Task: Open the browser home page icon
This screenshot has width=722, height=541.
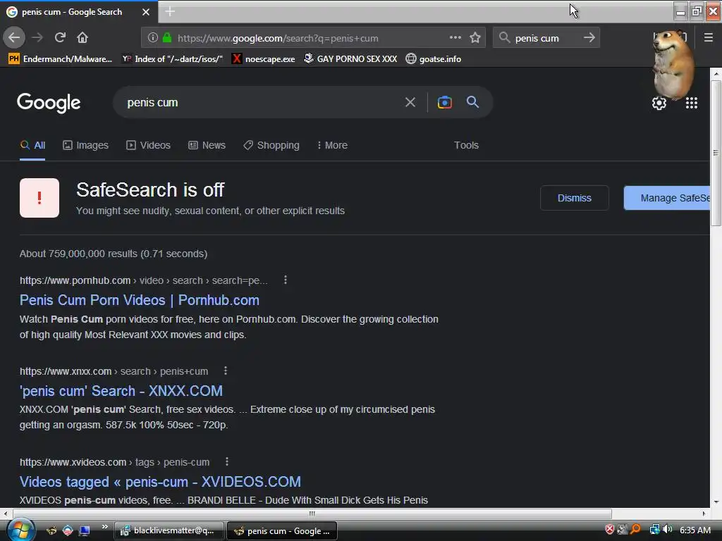Action: tap(82, 37)
